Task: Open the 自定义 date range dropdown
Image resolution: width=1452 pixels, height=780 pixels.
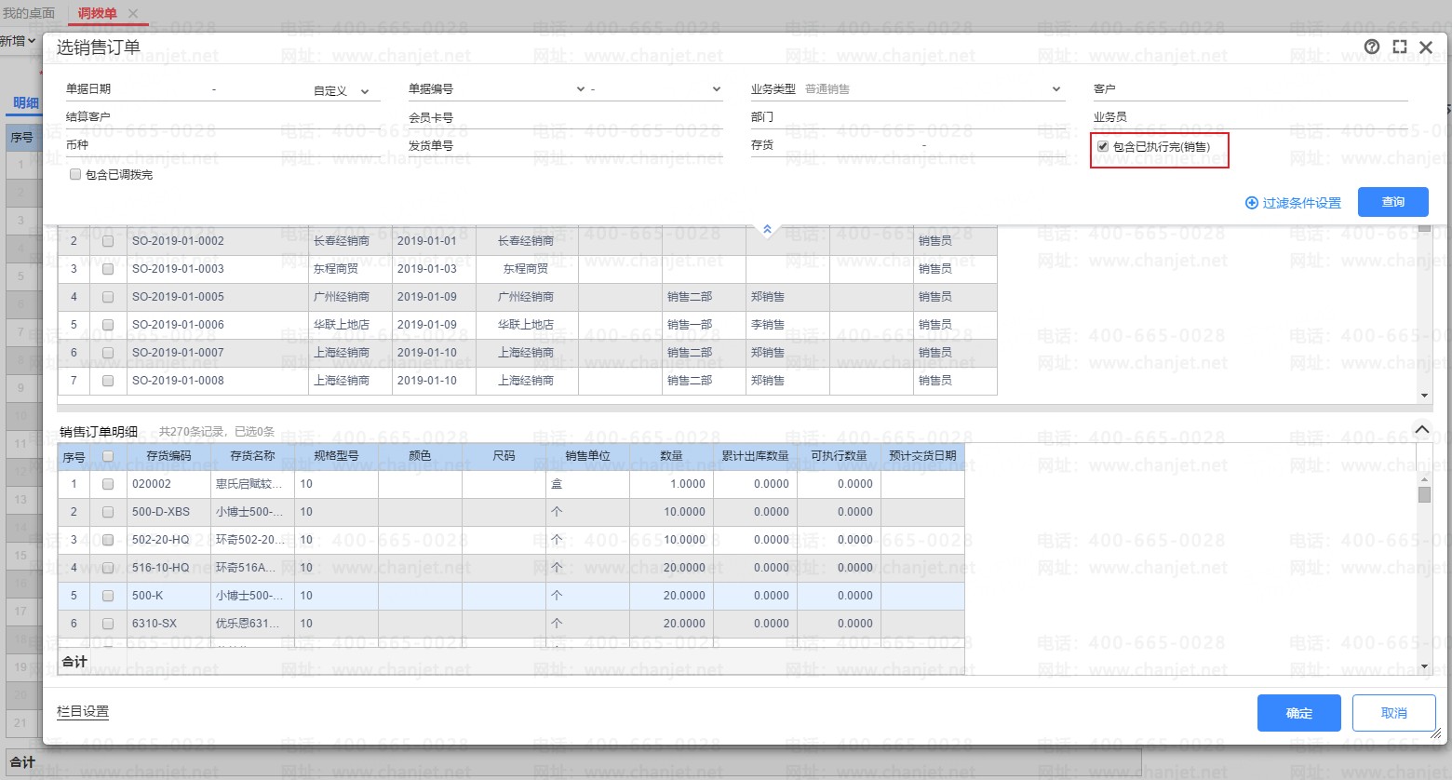Action: tap(341, 91)
